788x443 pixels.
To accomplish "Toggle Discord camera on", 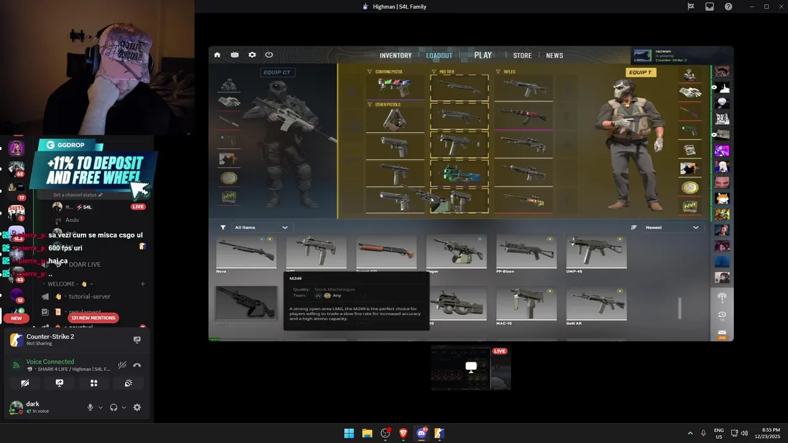I will [x=25, y=383].
